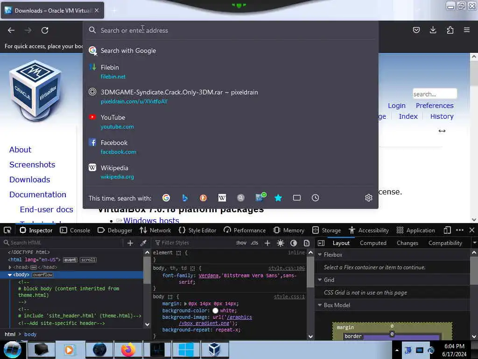Toggle the :hov pseudo-class panel
478x359 pixels.
241,243
